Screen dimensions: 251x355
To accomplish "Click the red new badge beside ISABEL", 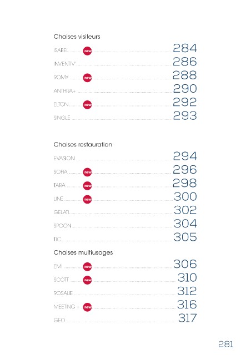I will pos(87,51).
